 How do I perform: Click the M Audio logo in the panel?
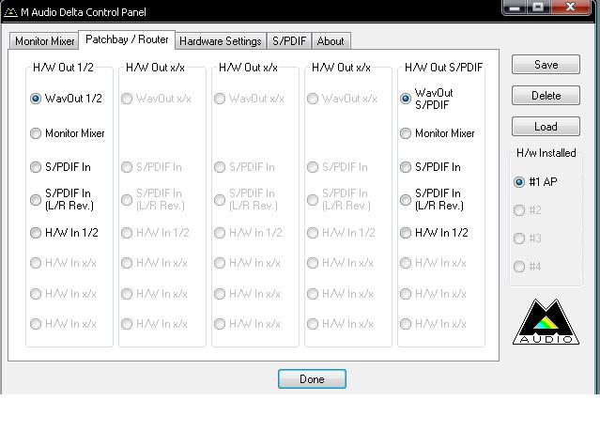click(546, 321)
